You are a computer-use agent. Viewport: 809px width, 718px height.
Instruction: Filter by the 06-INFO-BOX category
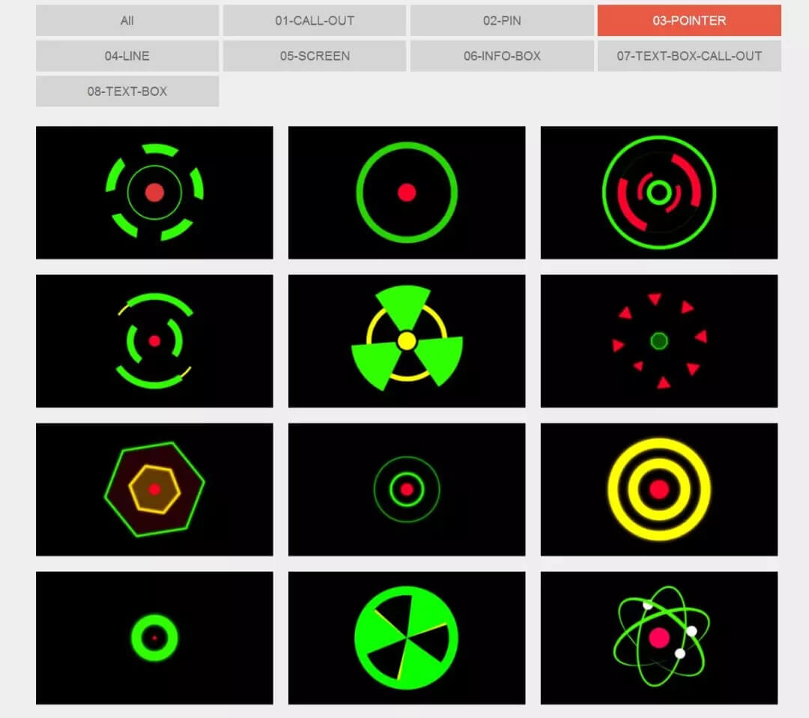click(502, 55)
